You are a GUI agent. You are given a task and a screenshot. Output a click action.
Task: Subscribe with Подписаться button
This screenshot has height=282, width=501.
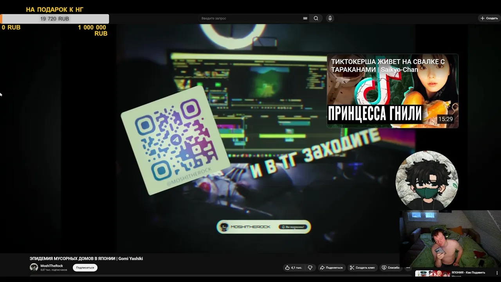pos(85,268)
